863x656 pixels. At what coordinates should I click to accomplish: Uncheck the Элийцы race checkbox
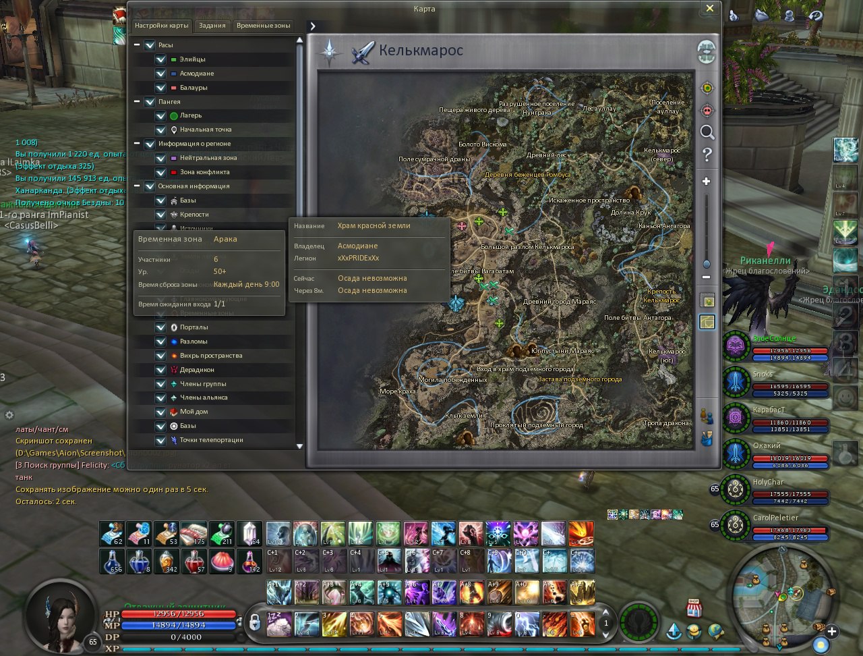(160, 59)
